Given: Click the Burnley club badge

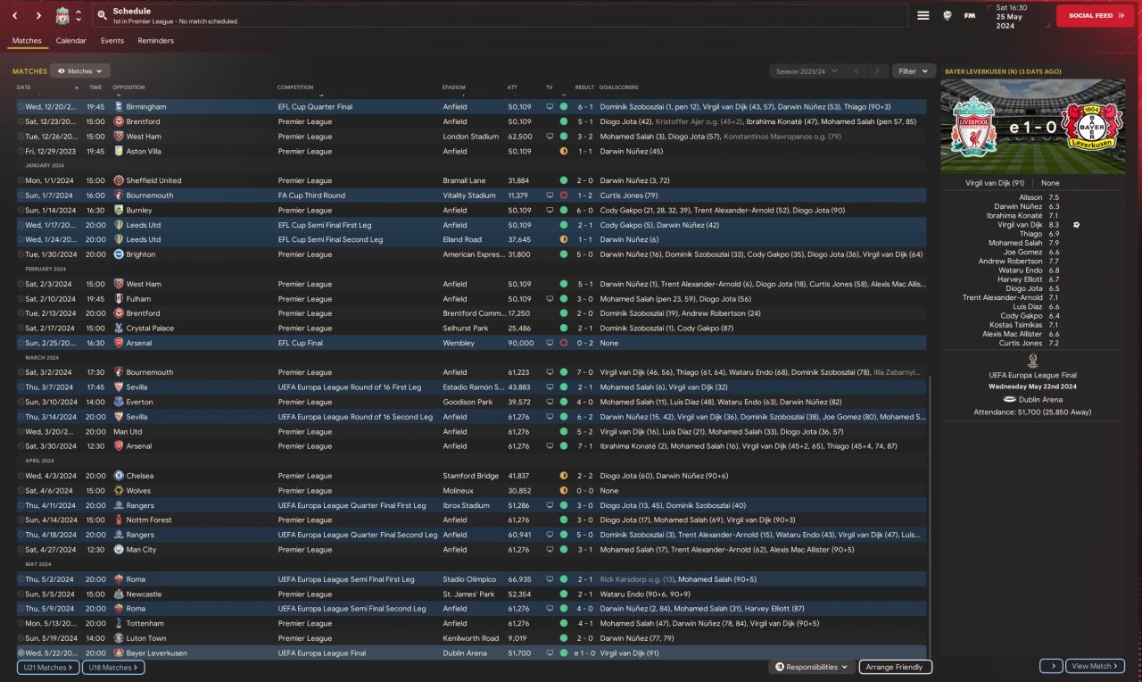Looking at the screenshot, I should pyautogui.click(x=119, y=210).
